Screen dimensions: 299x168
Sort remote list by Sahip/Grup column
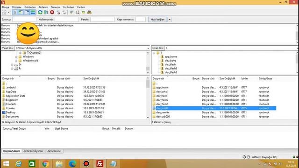pyautogui.click(x=265, y=78)
